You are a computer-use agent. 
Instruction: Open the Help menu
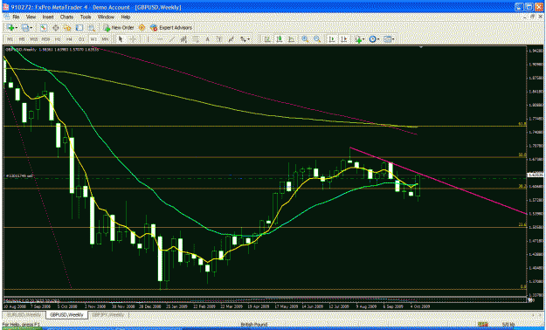125,17
